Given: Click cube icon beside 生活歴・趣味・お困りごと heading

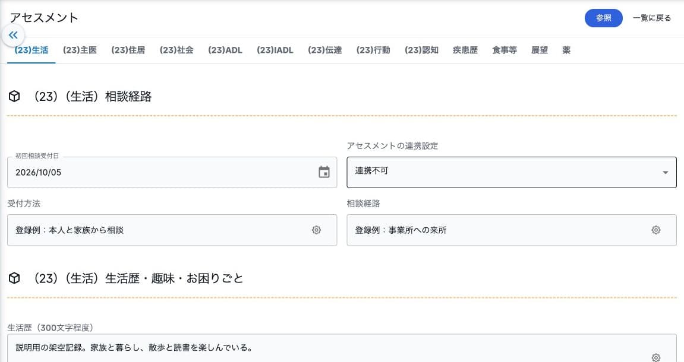Looking at the screenshot, I should pos(14,278).
